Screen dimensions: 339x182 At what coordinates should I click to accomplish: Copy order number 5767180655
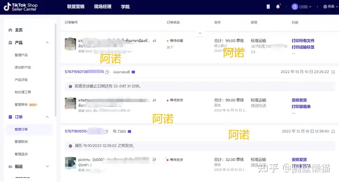106,131
